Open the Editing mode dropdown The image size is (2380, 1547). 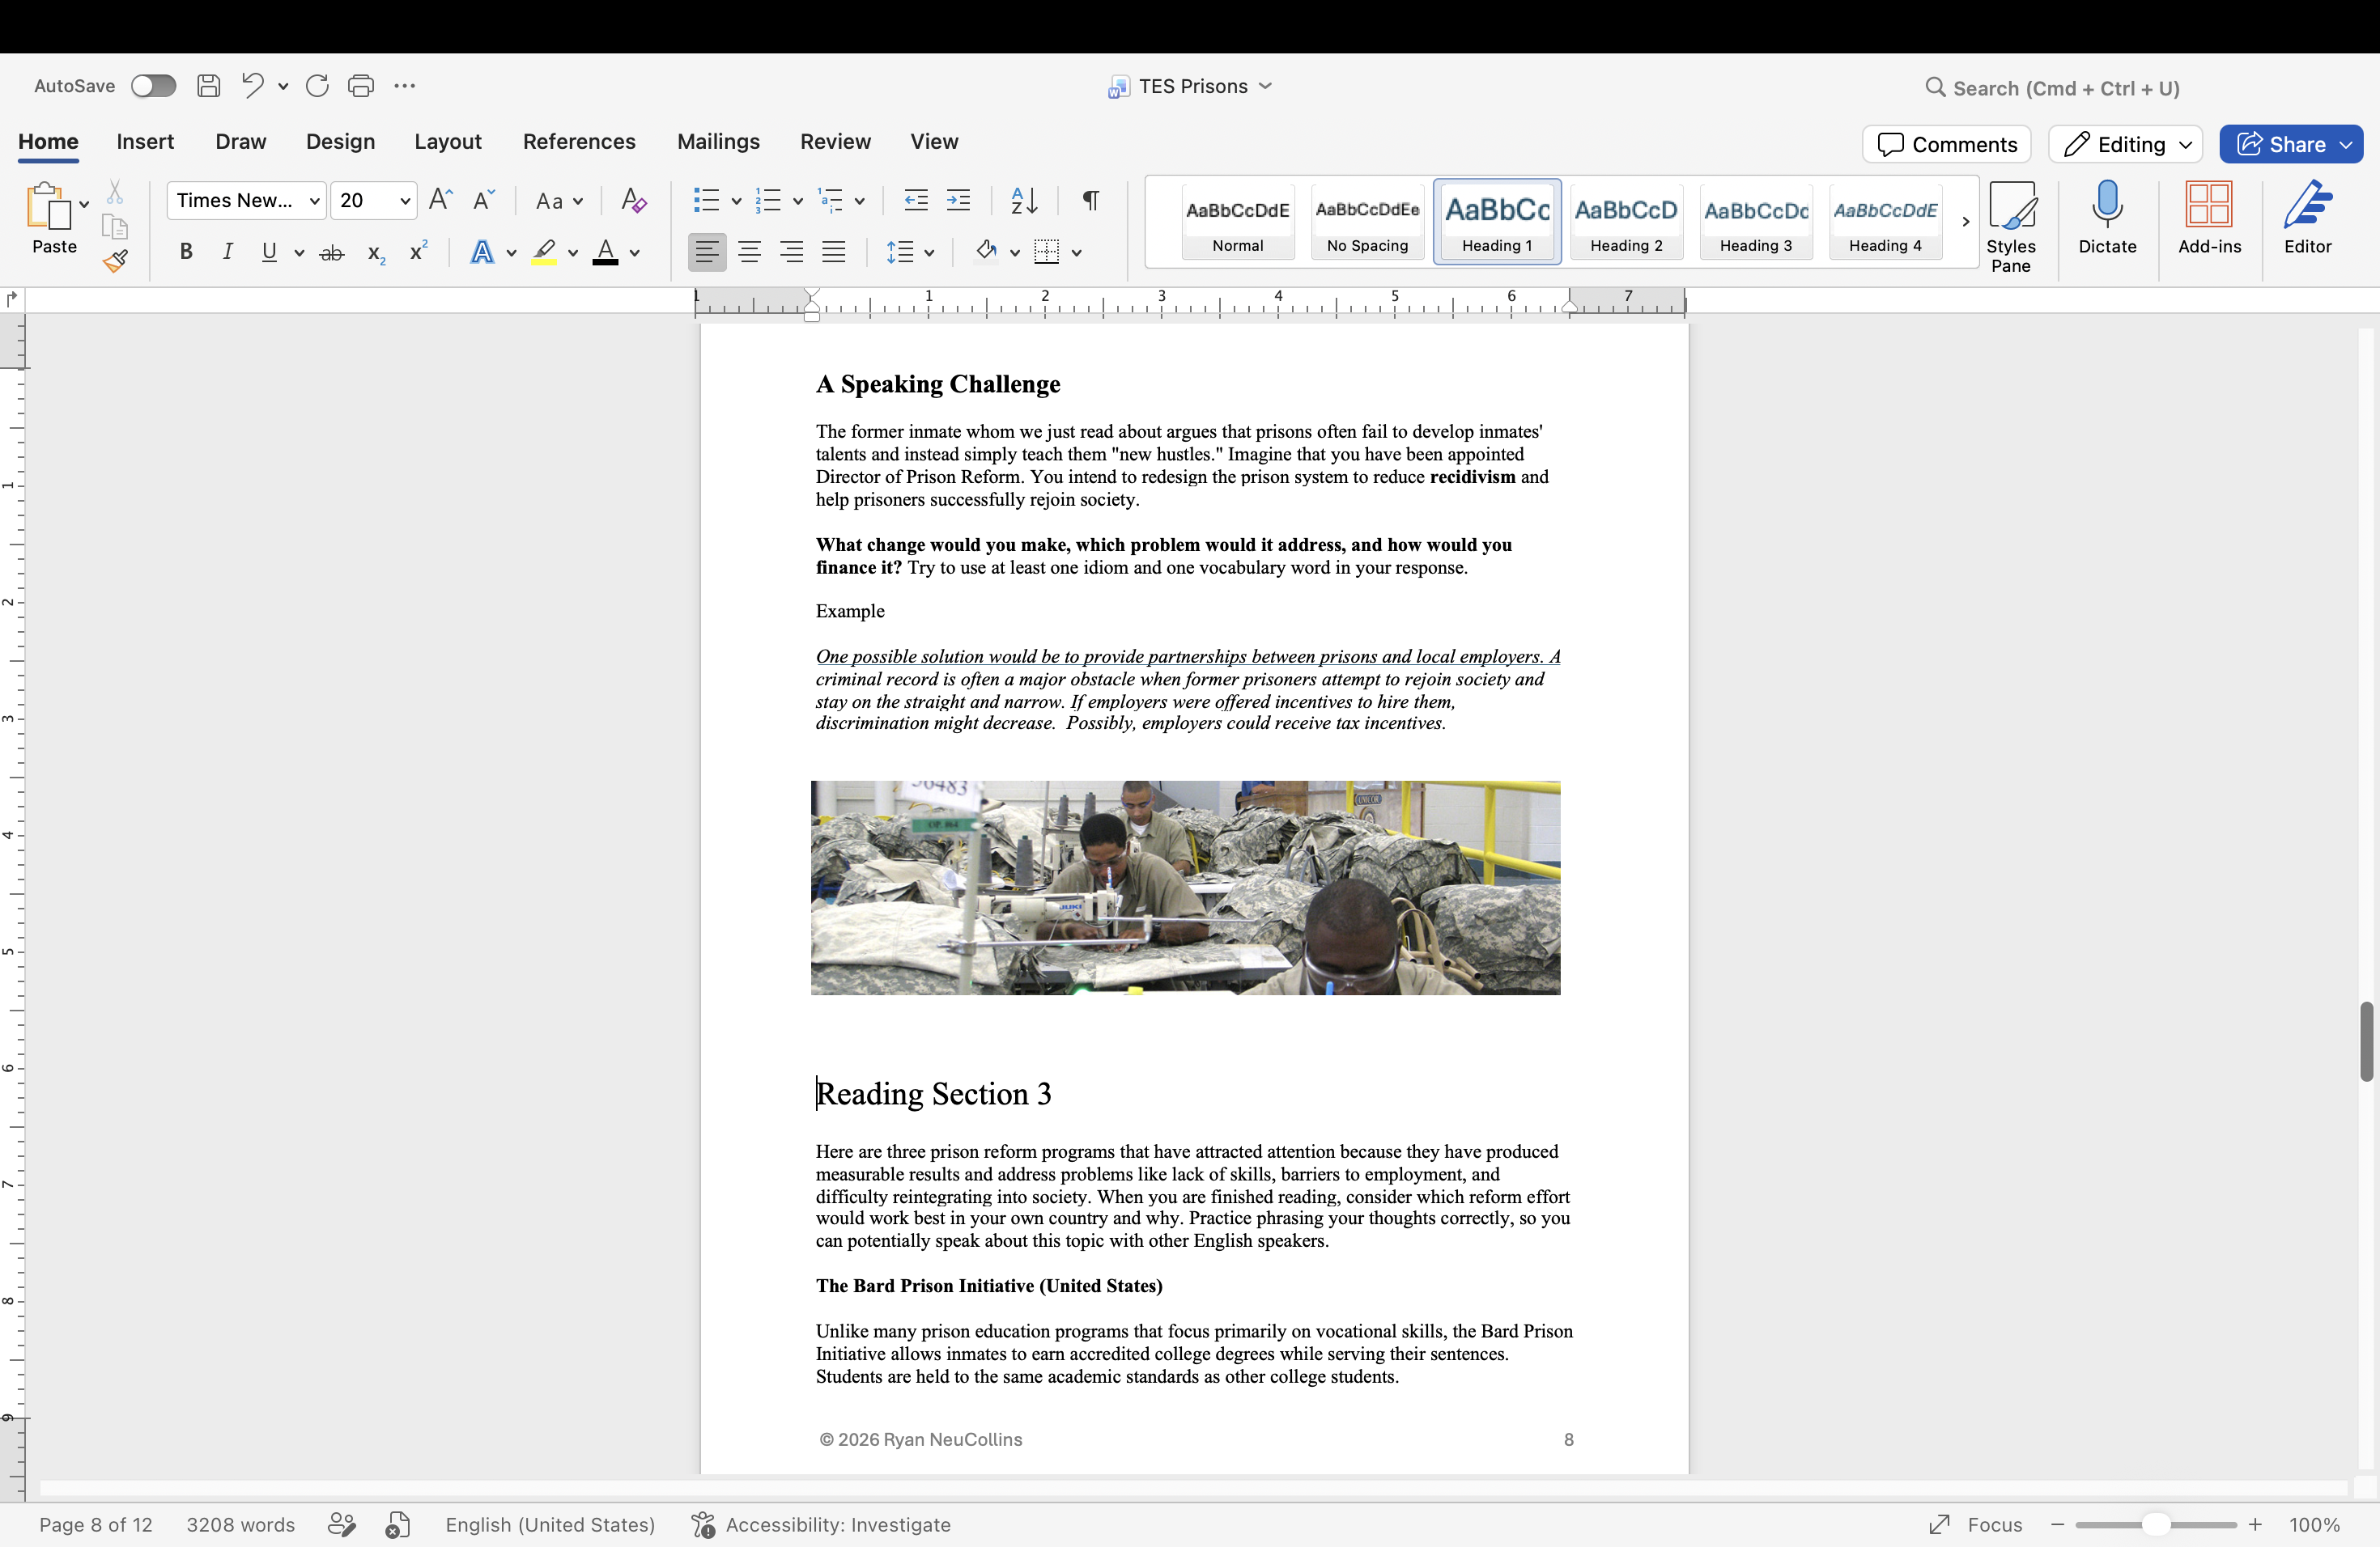tap(2125, 144)
